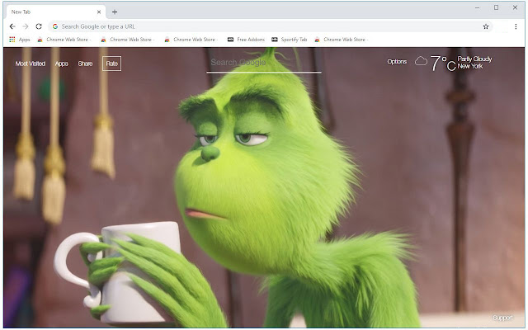
Task: Click the cloud weather icon
Action: tap(421, 61)
